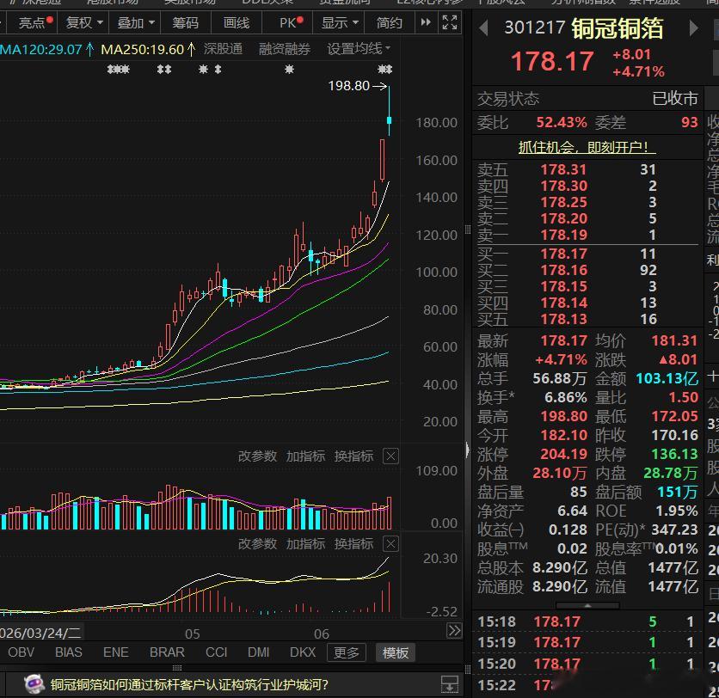The width and height of the screenshot is (719, 698).
Task: Click the 15:18 trade tick row
Action: click(x=587, y=621)
